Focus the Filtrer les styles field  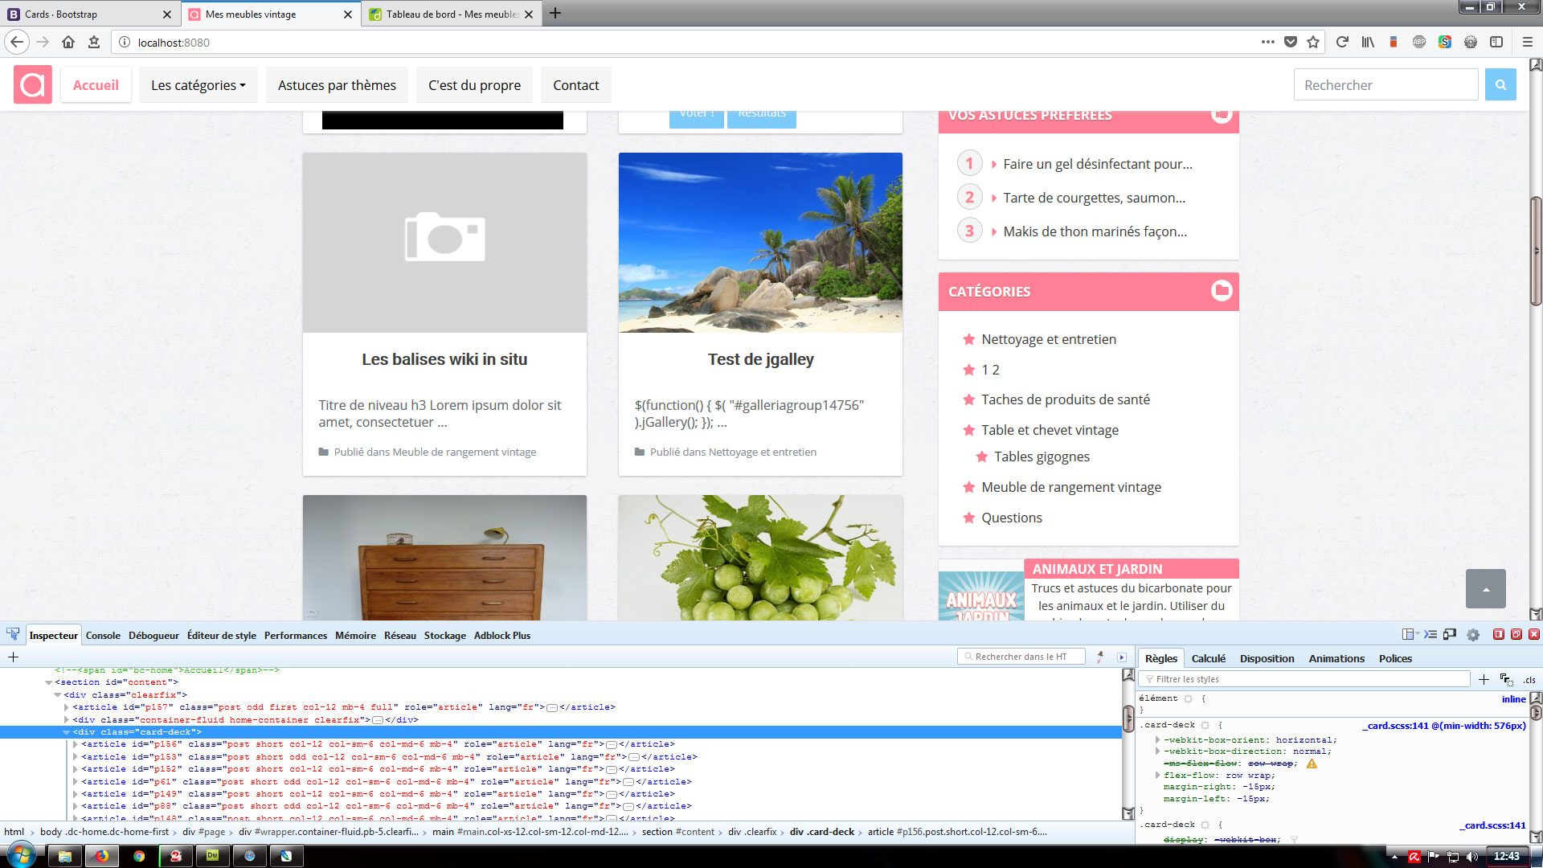(x=1304, y=679)
